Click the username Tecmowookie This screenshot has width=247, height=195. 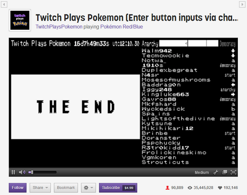pos(165,56)
